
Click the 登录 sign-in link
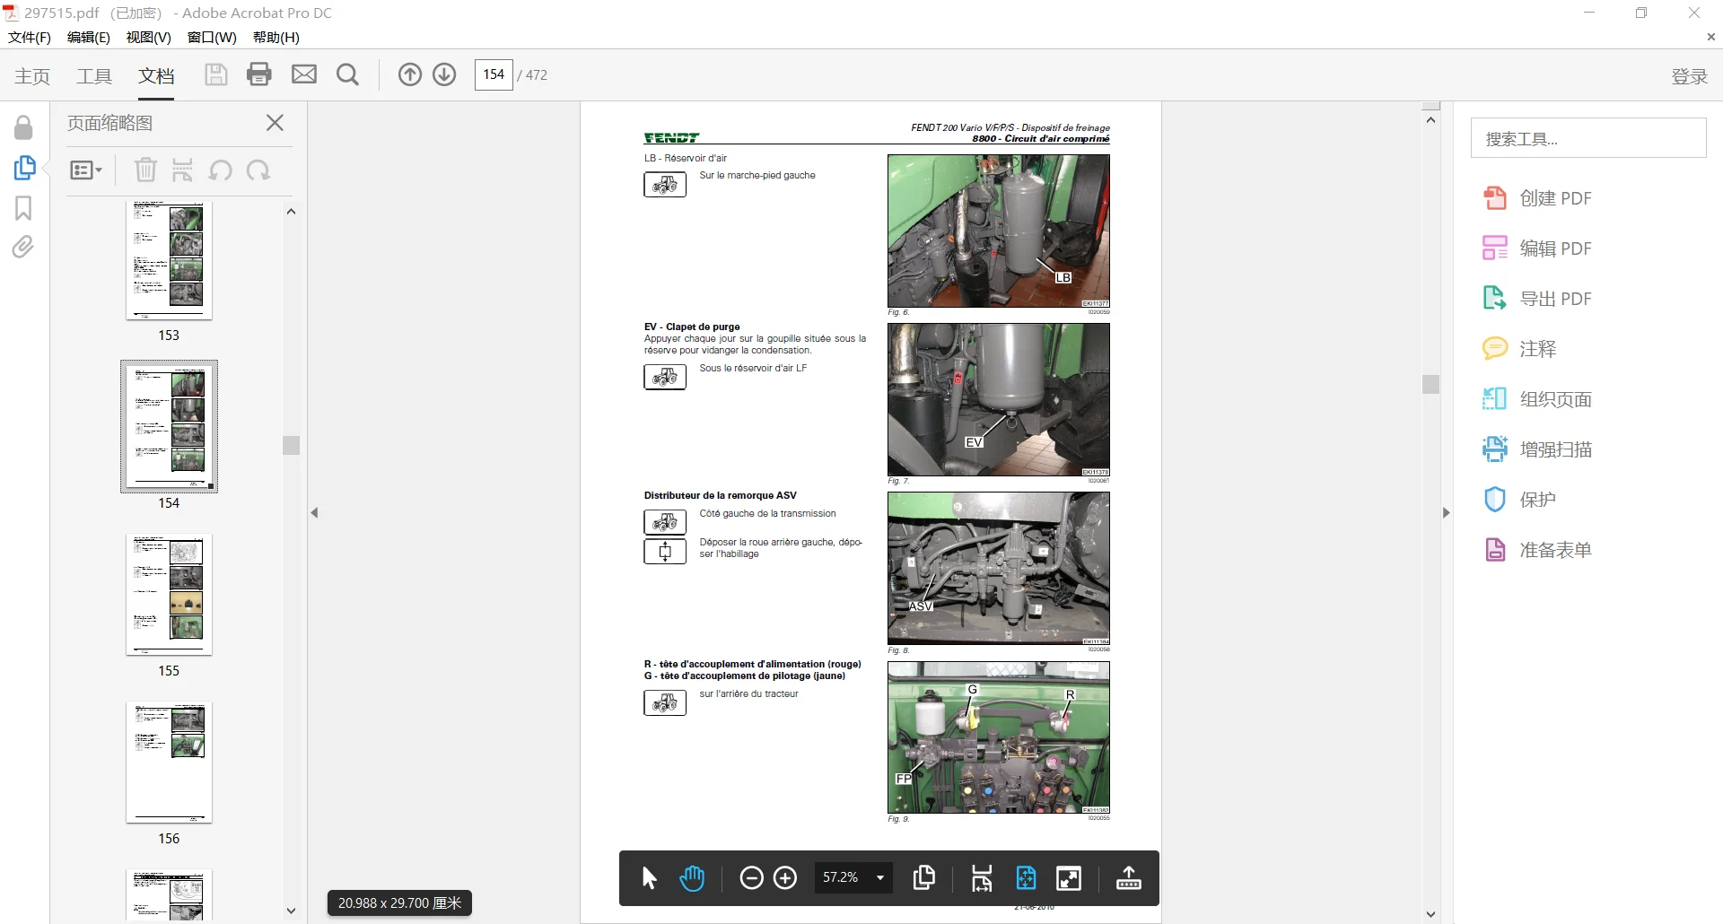[1689, 76]
